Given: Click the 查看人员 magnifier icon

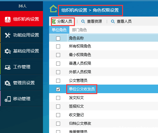Looking at the screenshot, I should pyautogui.click(x=113, y=21).
